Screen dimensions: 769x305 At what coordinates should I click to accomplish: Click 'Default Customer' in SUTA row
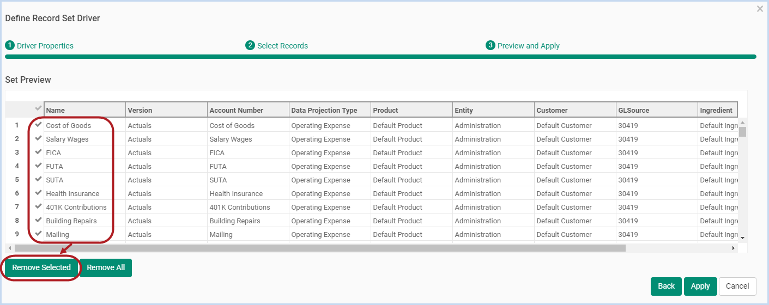[564, 180]
